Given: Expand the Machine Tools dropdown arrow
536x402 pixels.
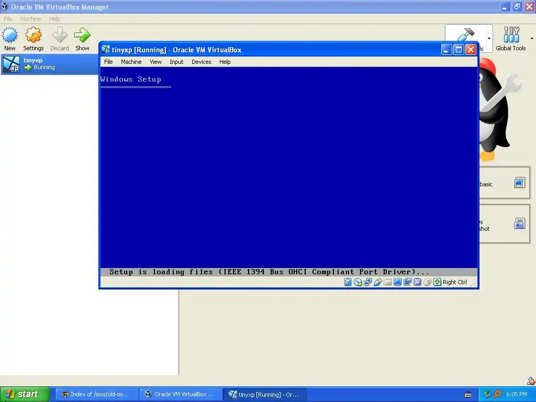Looking at the screenshot, I should click(489, 38).
